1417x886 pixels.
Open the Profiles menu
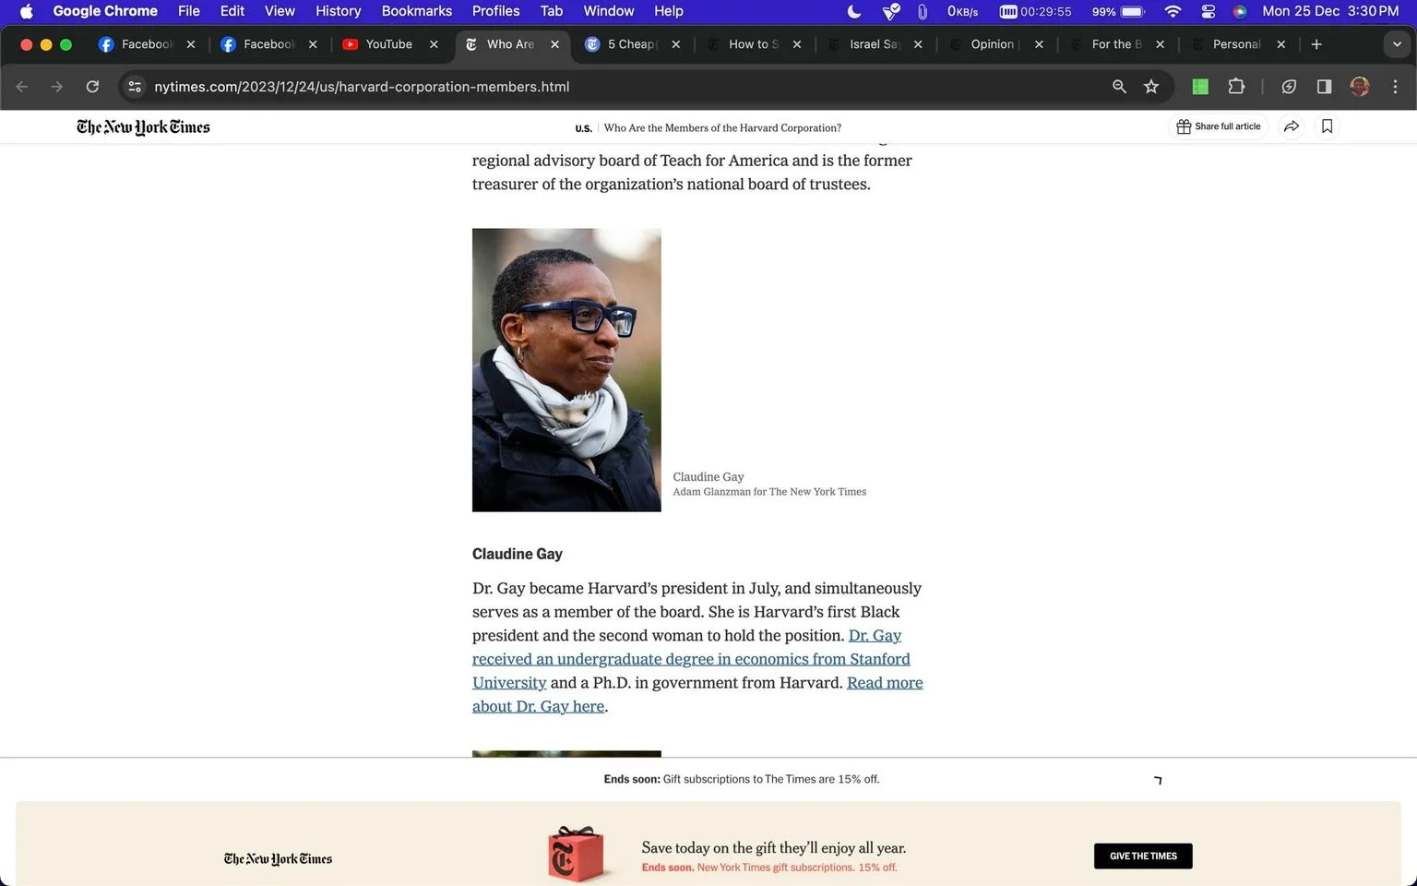pos(496,11)
